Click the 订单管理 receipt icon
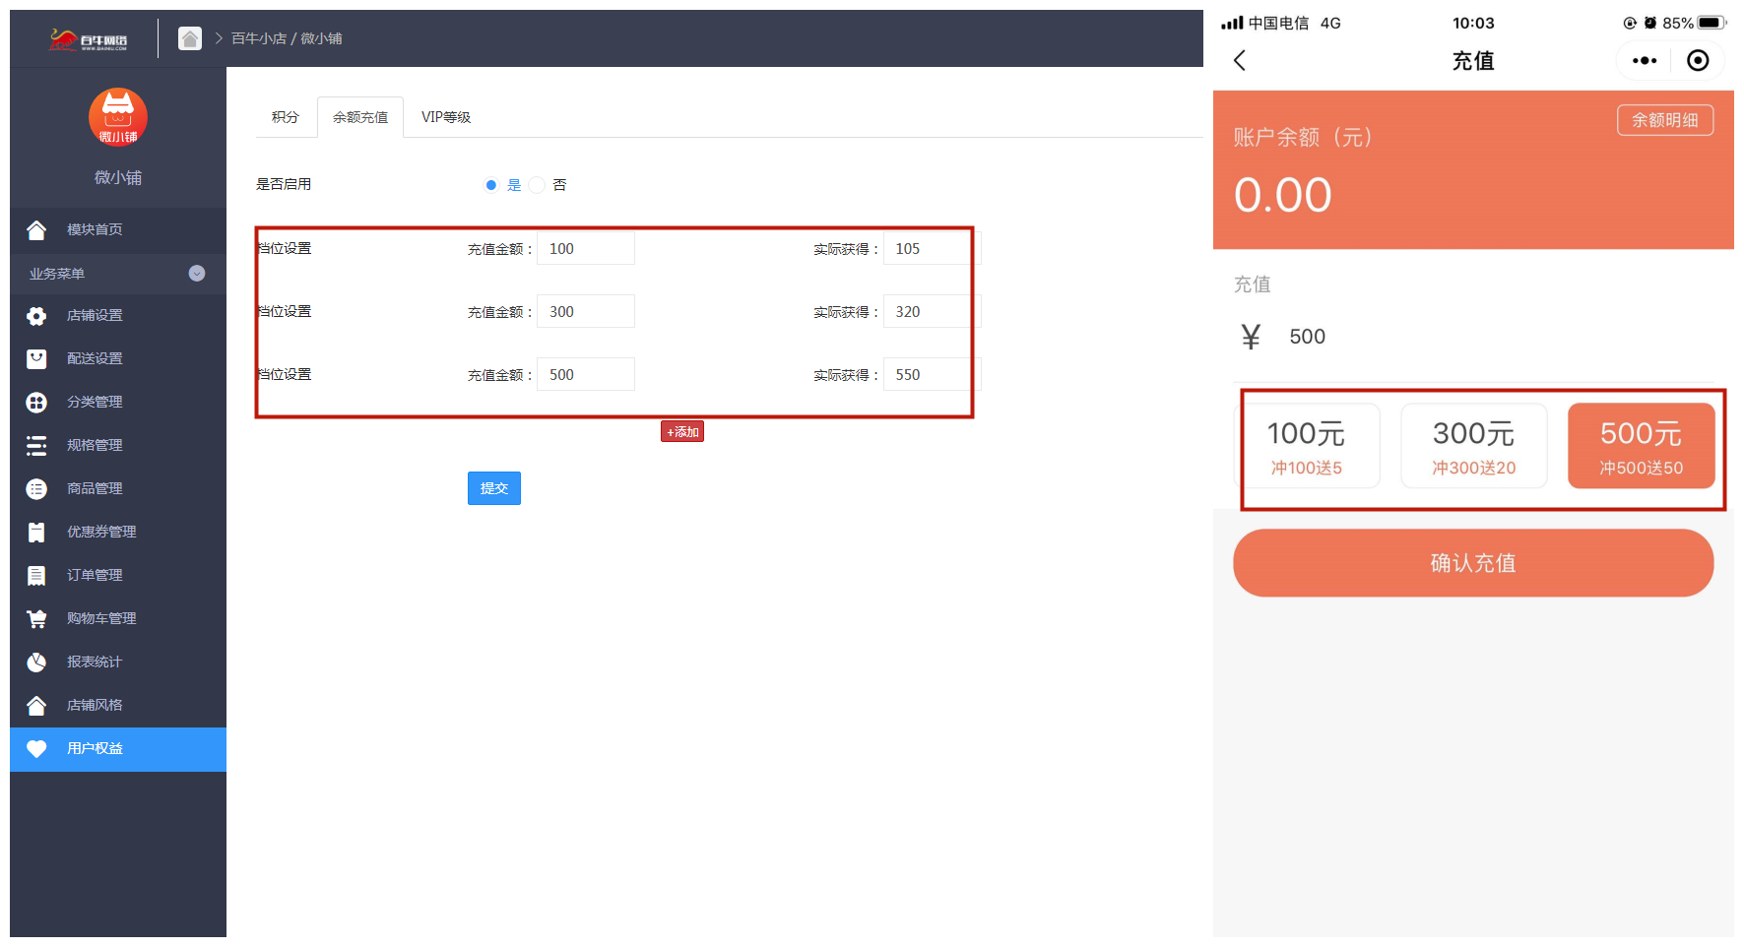 tap(36, 576)
